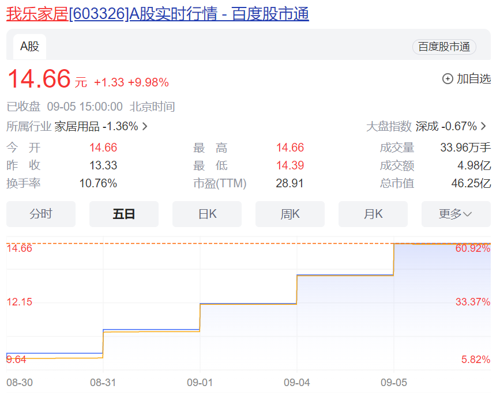Click the 今开 value 14.66

point(103,148)
